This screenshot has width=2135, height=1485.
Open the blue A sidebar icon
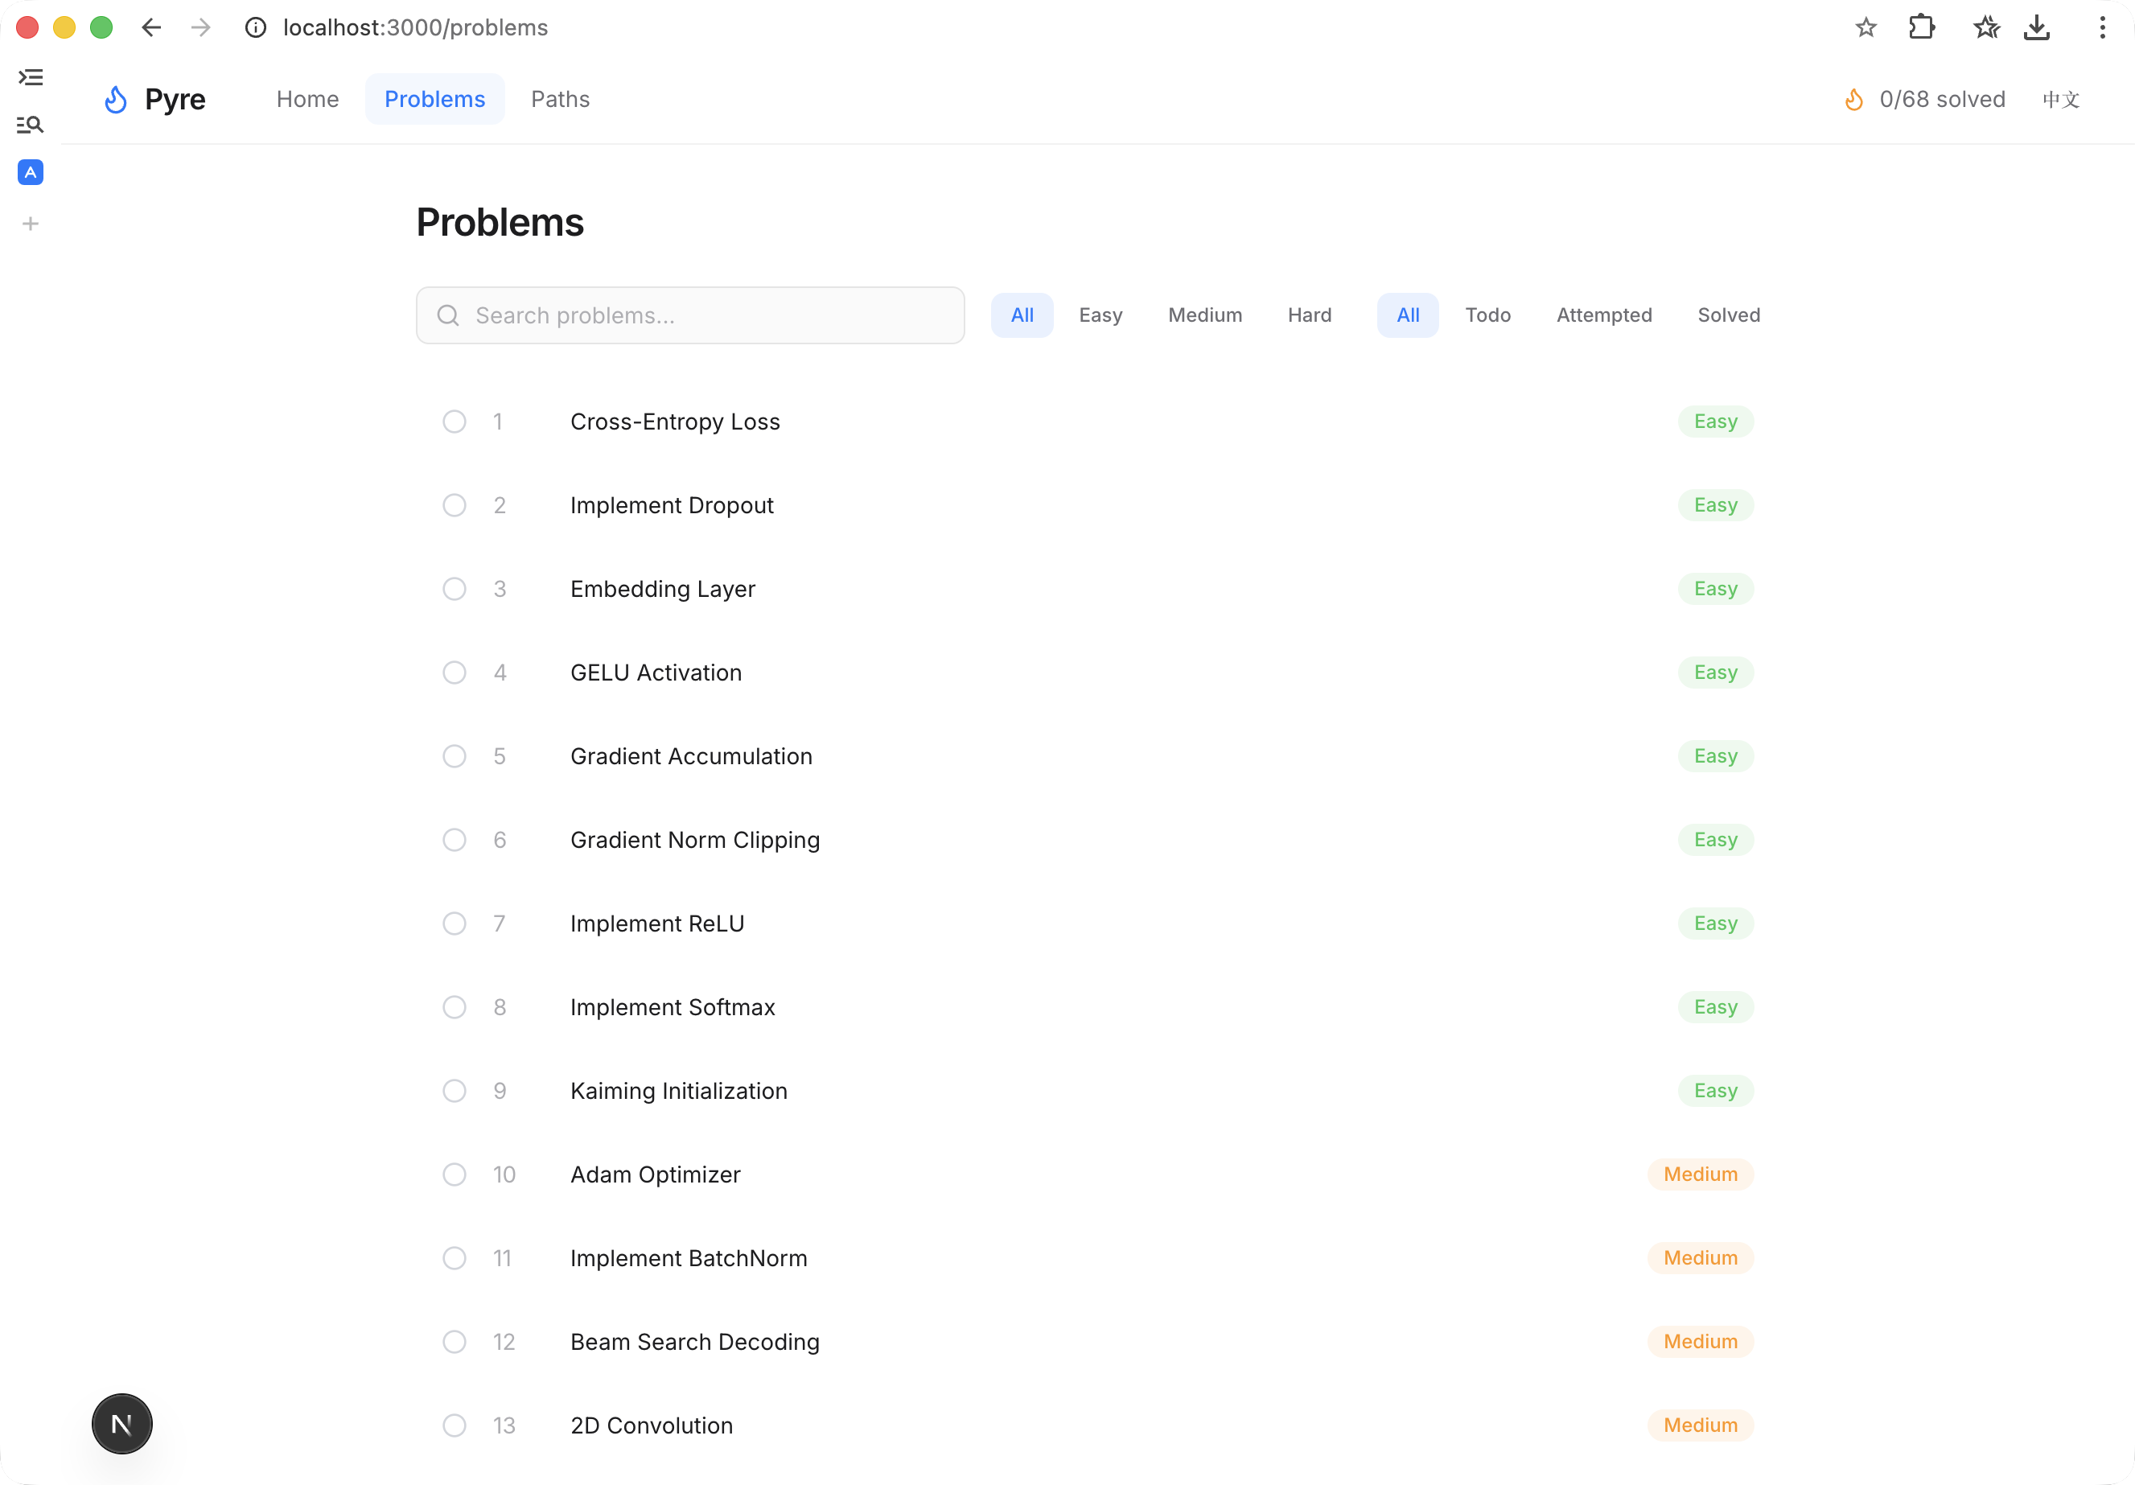(31, 172)
